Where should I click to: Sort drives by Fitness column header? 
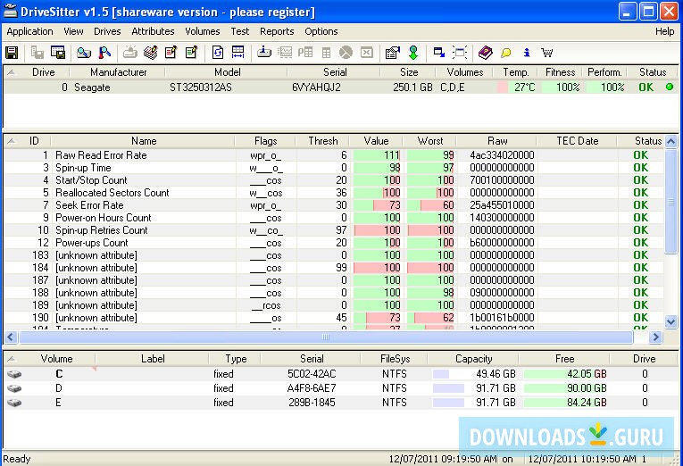pos(560,72)
